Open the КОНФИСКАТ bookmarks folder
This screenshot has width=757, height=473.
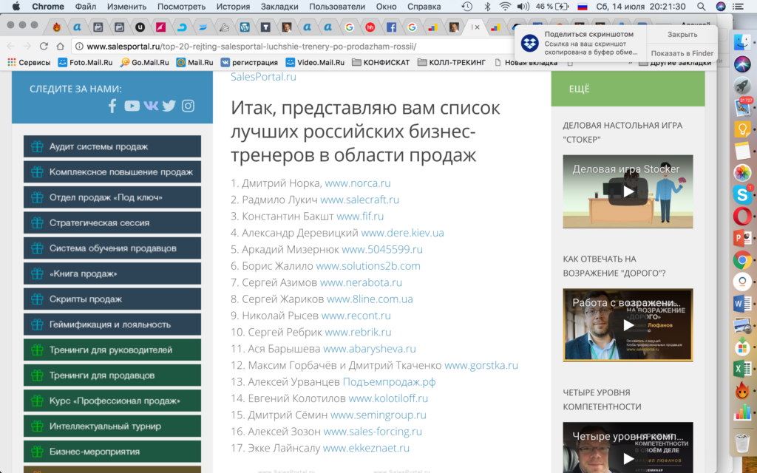click(x=381, y=63)
